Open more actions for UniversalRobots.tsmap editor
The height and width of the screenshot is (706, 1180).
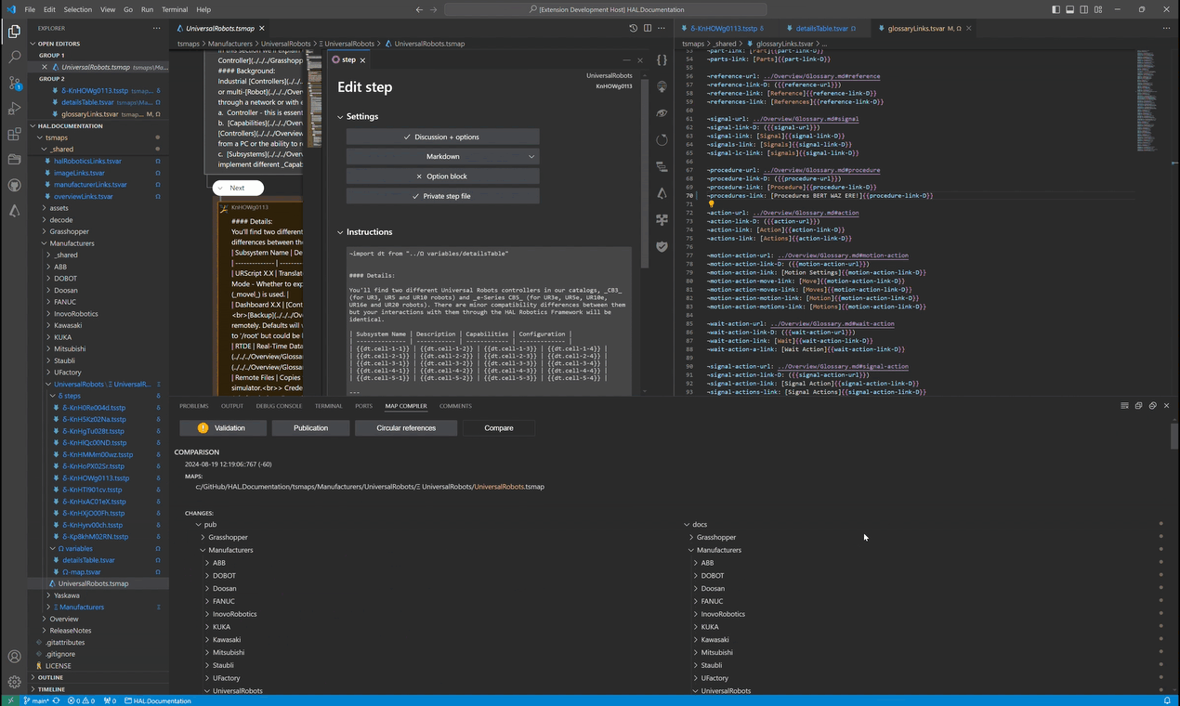pyautogui.click(x=661, y=29)
